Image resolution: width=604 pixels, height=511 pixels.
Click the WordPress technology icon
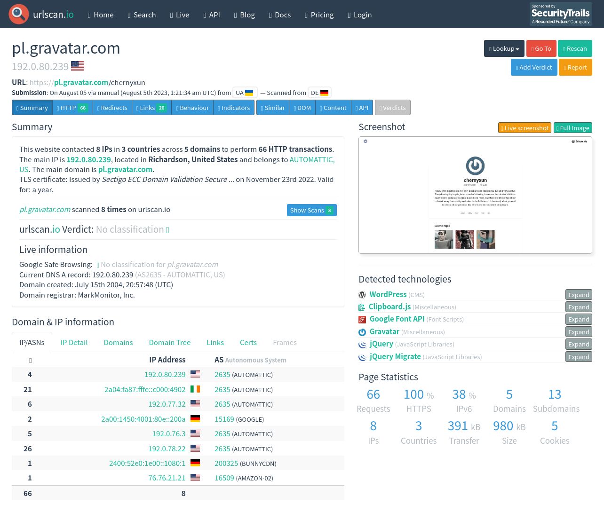362,295
